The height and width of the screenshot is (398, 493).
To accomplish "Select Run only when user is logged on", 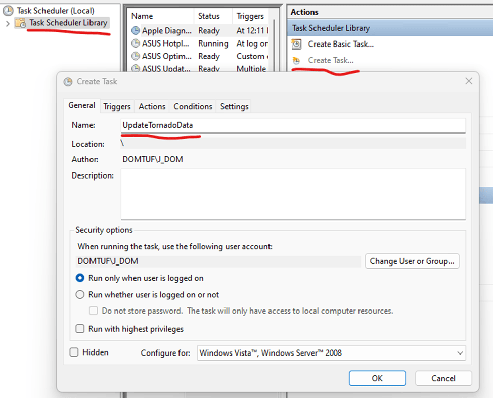I will pos(80,278).
